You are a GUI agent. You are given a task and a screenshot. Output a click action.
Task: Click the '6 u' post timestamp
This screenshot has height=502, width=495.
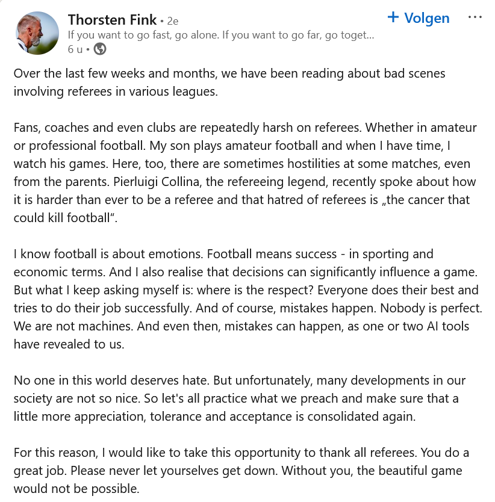click(x=75, y=49)
